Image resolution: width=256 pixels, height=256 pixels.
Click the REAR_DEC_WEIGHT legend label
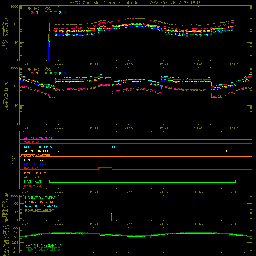pyautogui.click(x=39, y=211)
